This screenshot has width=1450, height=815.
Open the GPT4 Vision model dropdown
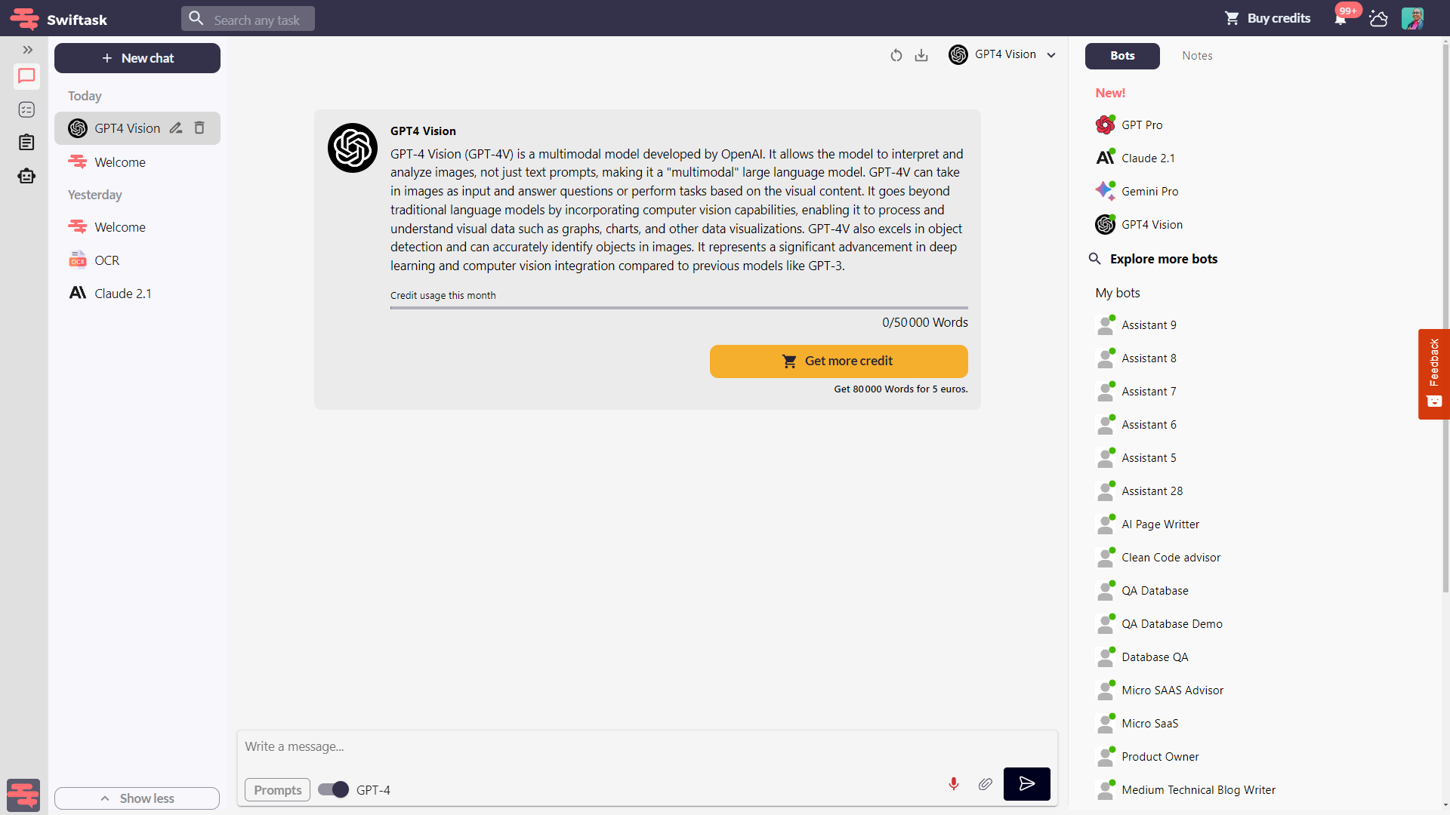pyautogui.click(x=1003, y=55)
